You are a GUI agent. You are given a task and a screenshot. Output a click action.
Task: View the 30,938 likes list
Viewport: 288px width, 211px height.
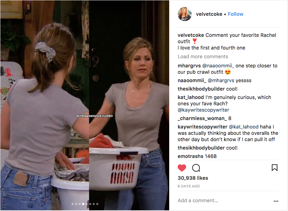pyautogui.click(x=193, y=178)
